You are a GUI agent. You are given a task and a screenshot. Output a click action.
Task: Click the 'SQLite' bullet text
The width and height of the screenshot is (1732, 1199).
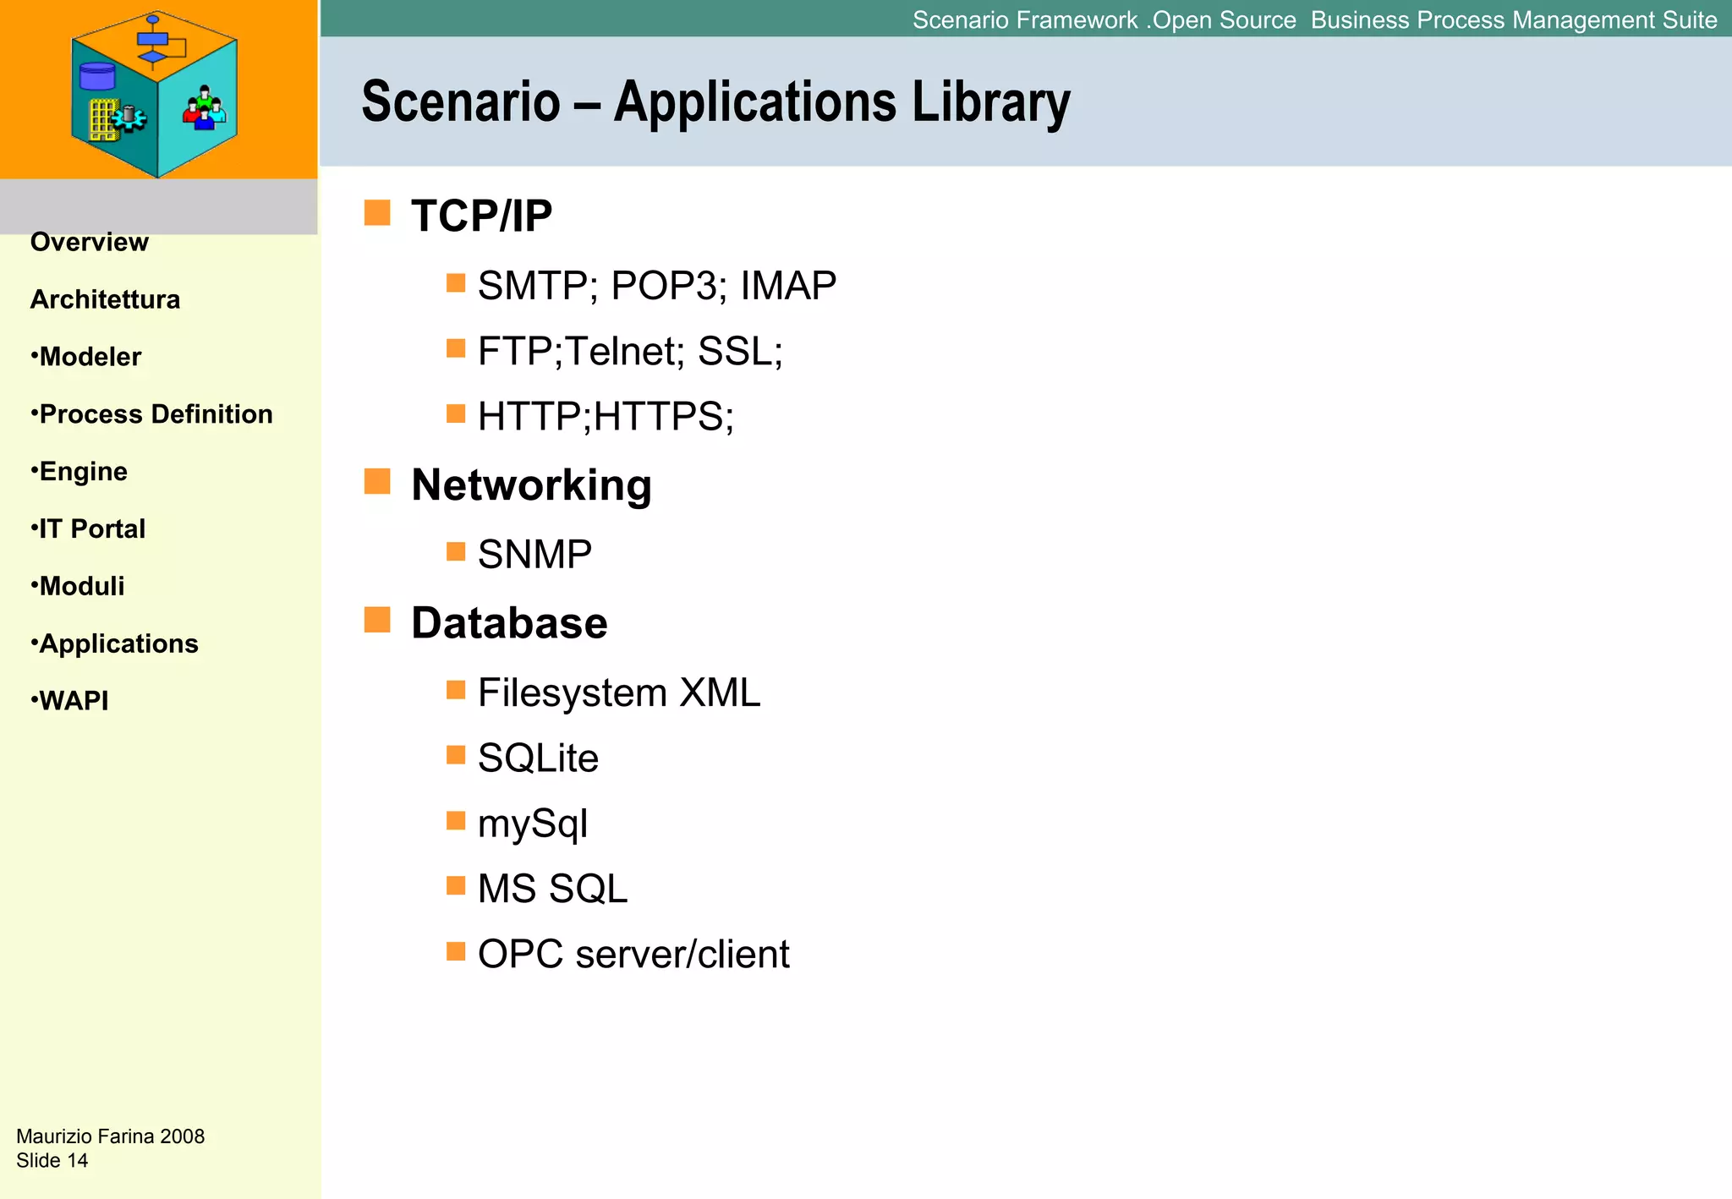coord(539,758)
